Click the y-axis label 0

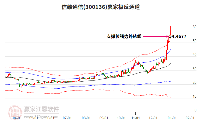pyautogui.click(x=195, y=110)
